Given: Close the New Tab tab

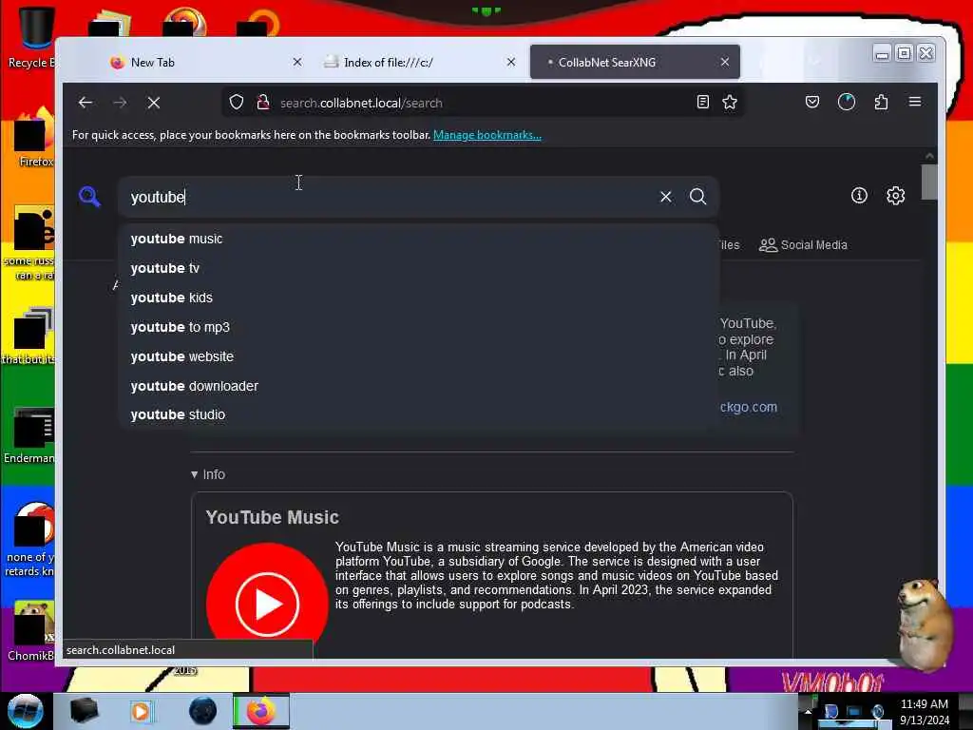Looking at the screenshot, I should tap(297, 62).
